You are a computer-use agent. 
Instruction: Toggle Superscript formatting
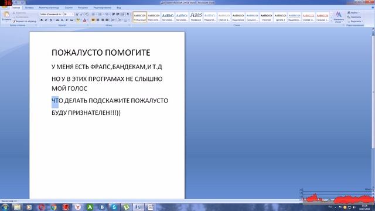[67, 20]
